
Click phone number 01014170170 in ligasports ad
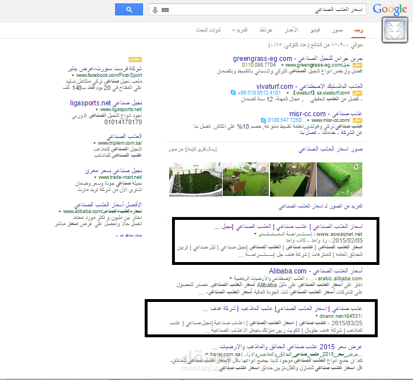pos(123,122)
